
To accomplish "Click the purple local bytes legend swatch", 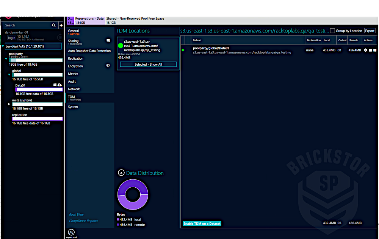I will point(118,219).
